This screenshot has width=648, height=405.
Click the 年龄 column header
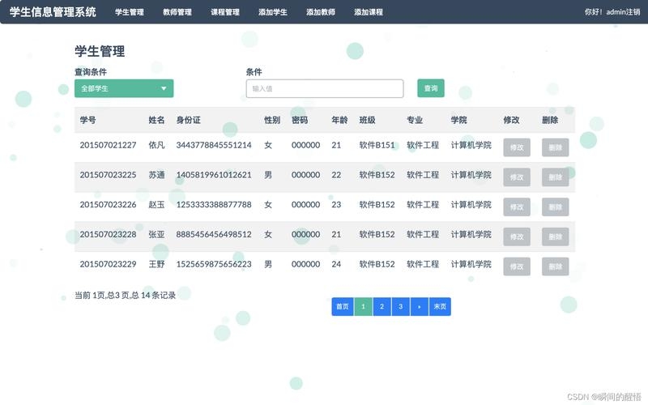pyautogui.click(x=339, y=120)
